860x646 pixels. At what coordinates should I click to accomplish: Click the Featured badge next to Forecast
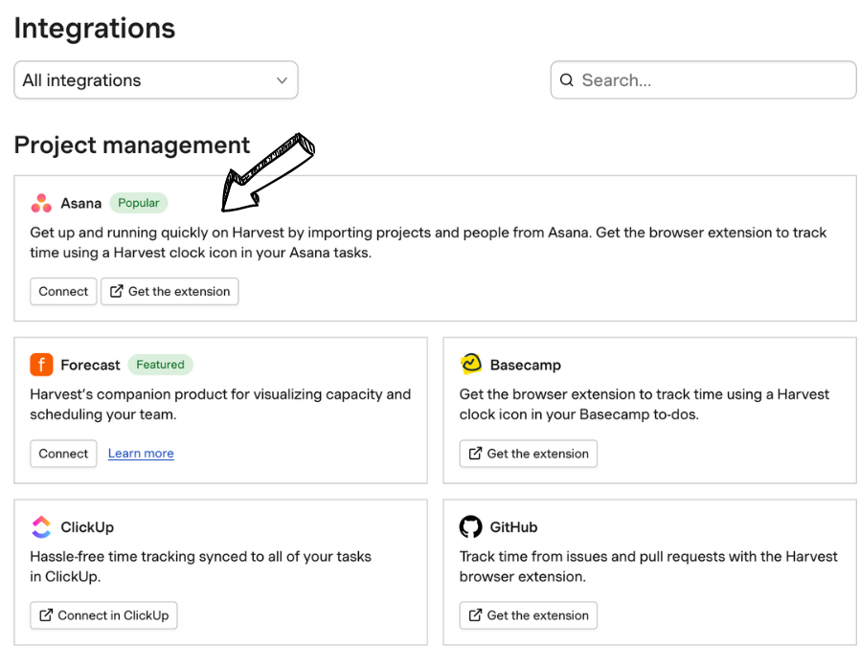160,365
